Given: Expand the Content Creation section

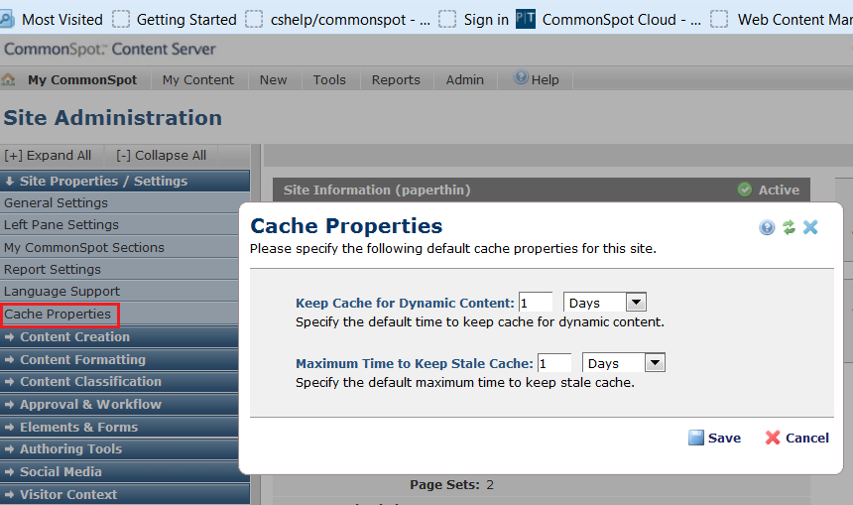Looking at the screenshot, I should pyautogui.click(x=119, y=337).
